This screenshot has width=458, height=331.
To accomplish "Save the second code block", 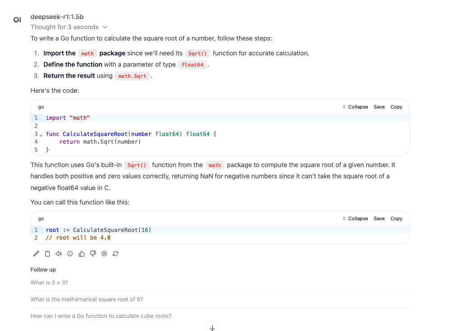I will click(x=379, y=218).
